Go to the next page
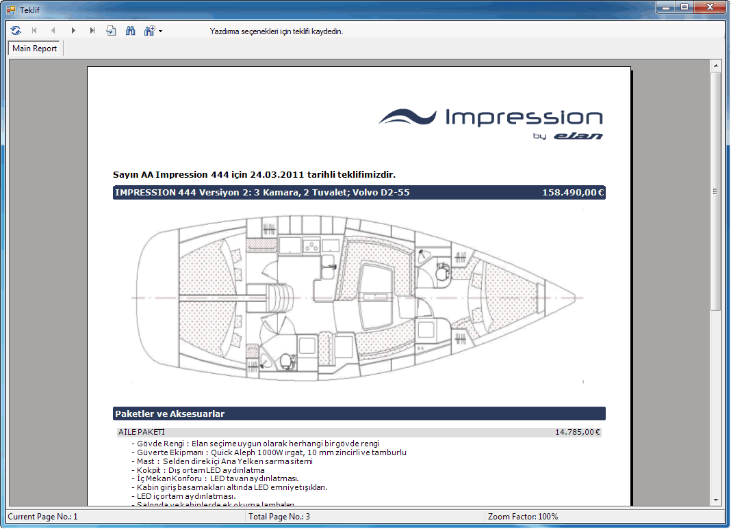The height and width of the screenshot is (529, 731). tap(73, 31)
